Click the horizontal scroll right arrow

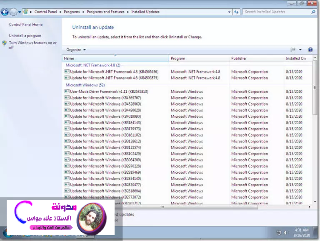point(310,207)
